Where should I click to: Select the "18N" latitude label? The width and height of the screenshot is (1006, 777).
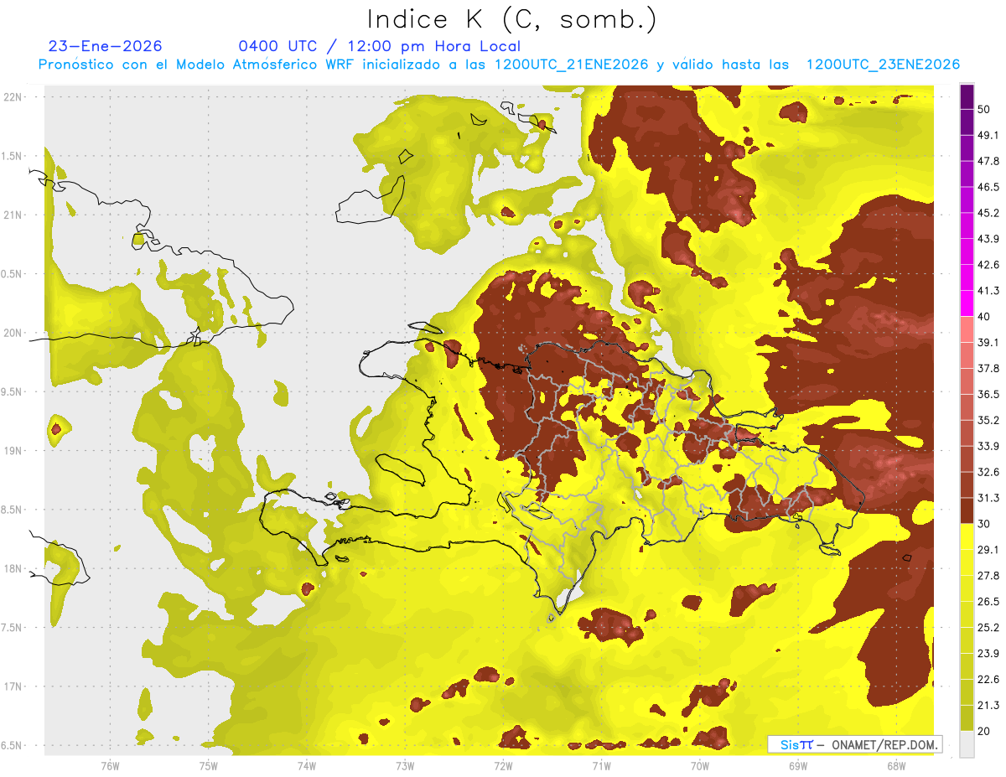point(13,569)
